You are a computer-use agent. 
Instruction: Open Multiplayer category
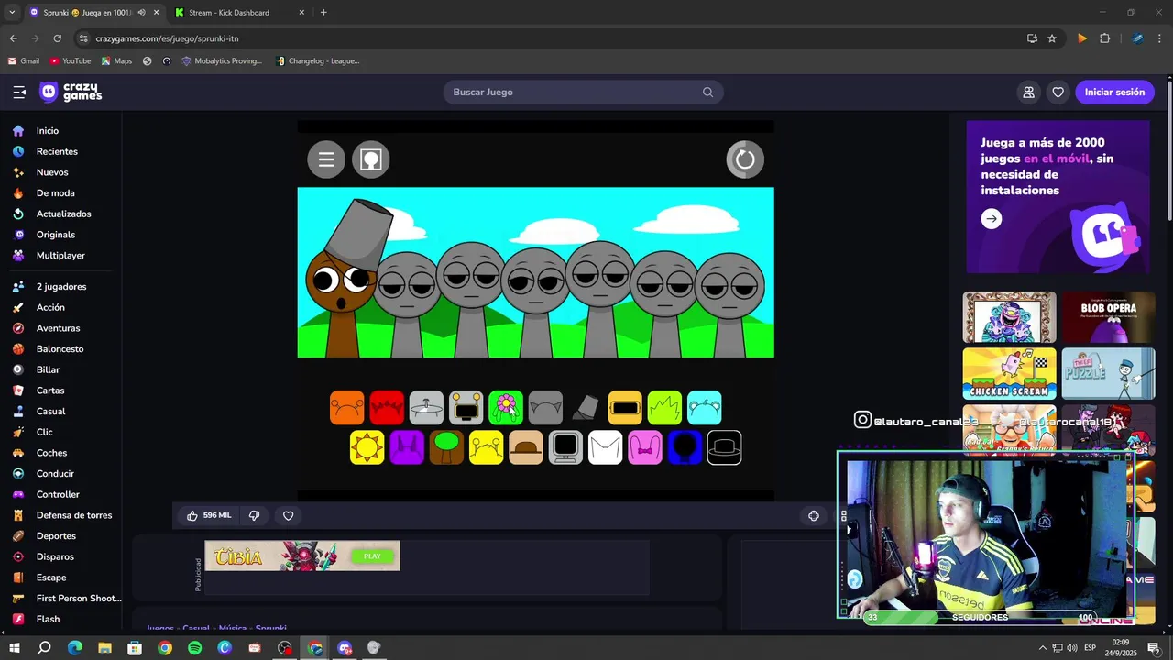60,256
